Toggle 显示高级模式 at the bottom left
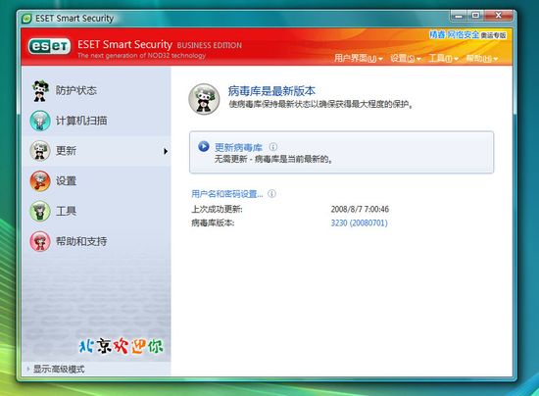 pyautogui.click(x=56, y=370)
